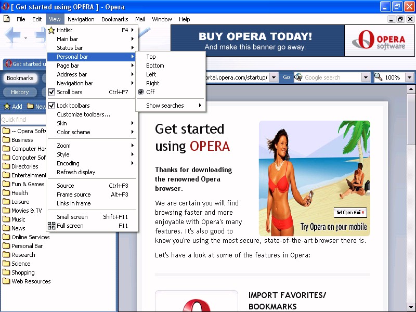Click the vertical scrollbar down arrow

[x=411, y=307]
